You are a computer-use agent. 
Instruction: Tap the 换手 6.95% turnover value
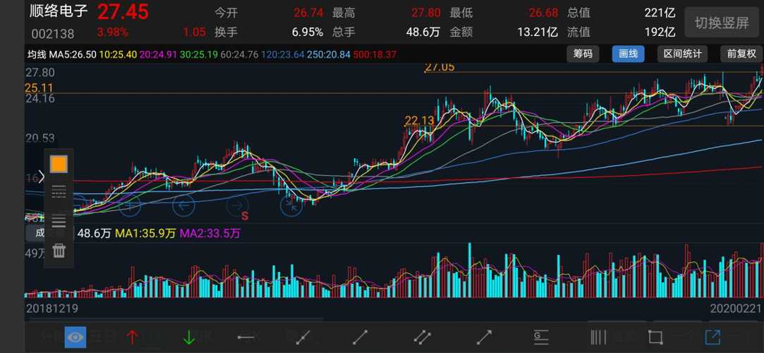(308, 32)
